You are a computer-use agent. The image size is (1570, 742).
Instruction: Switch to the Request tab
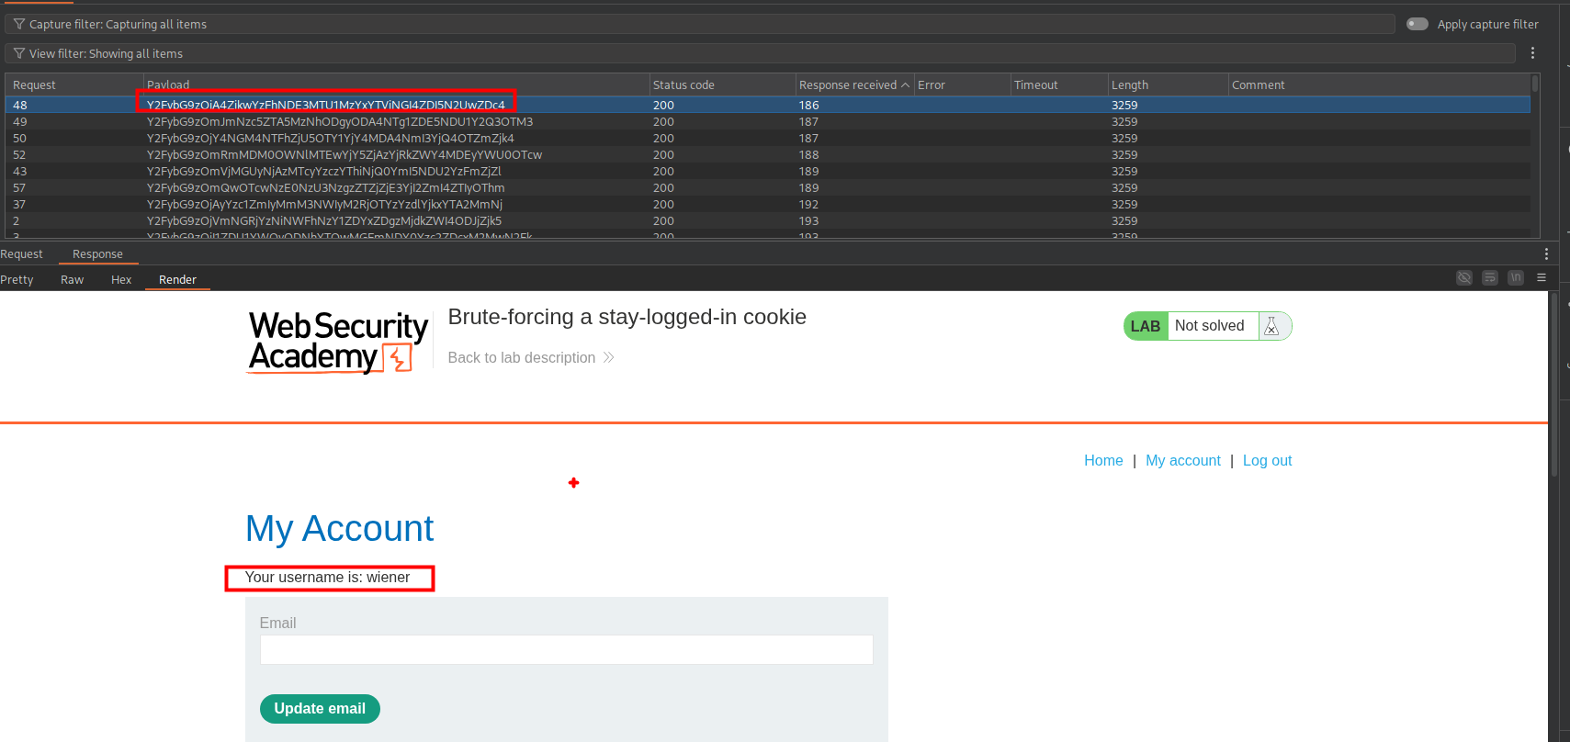point(22,253)
